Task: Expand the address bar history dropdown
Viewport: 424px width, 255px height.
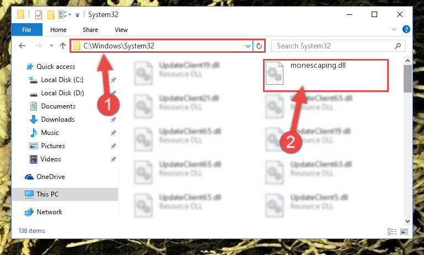Action: click(x=248, y=46)
